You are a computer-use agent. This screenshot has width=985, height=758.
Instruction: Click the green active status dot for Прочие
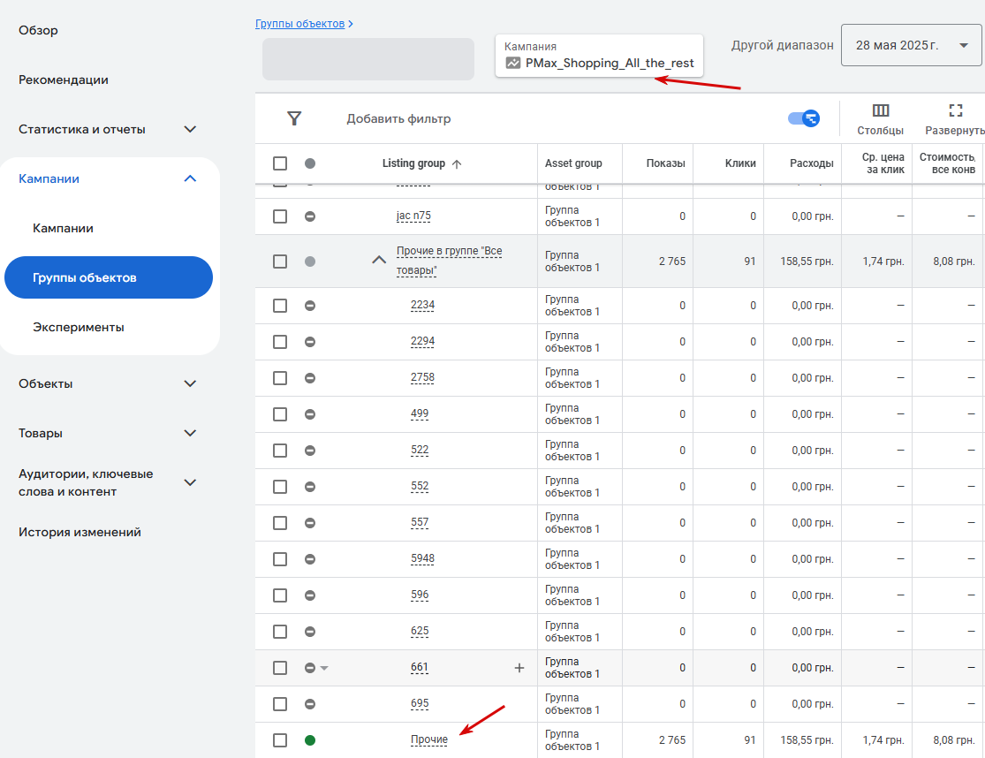point(310,740)
